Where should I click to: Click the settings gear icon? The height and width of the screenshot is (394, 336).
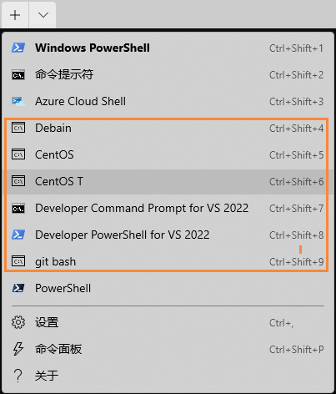18,322
